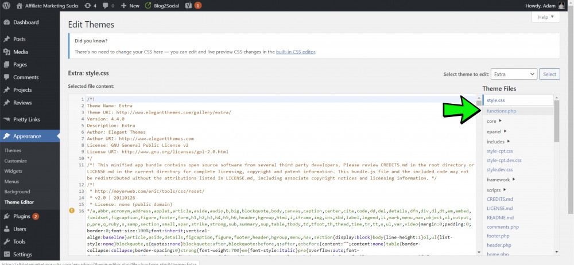Click the plus New icon

pyautogui.click(x=123, y=6)
